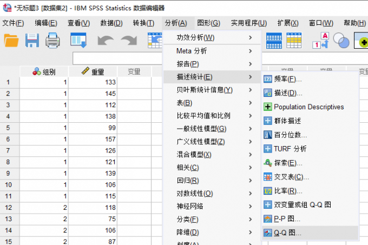The height and width of the screenshot is (245, 368).
Task: Click the empty 变量 column header beside 重量
Action: click(x=134, y=71)
